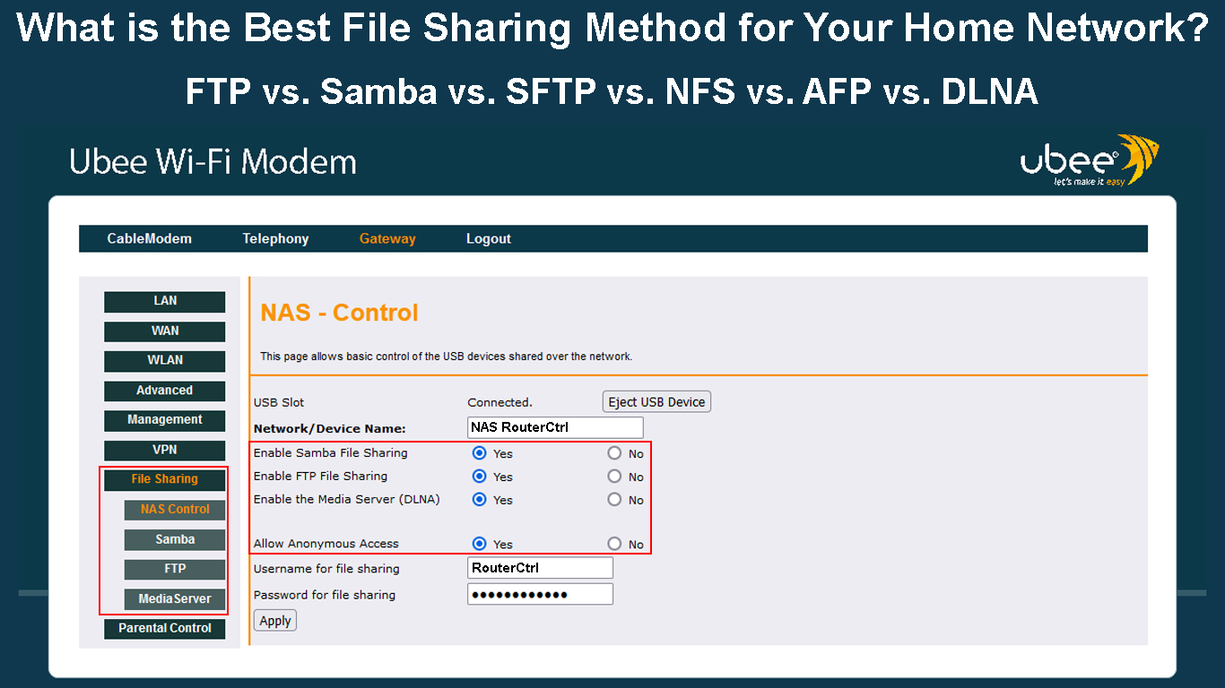Image resolution: width=1225 pixels, height=688 pixels.
Task: Open the NAS Control subpage
Action: coord(175,509)
